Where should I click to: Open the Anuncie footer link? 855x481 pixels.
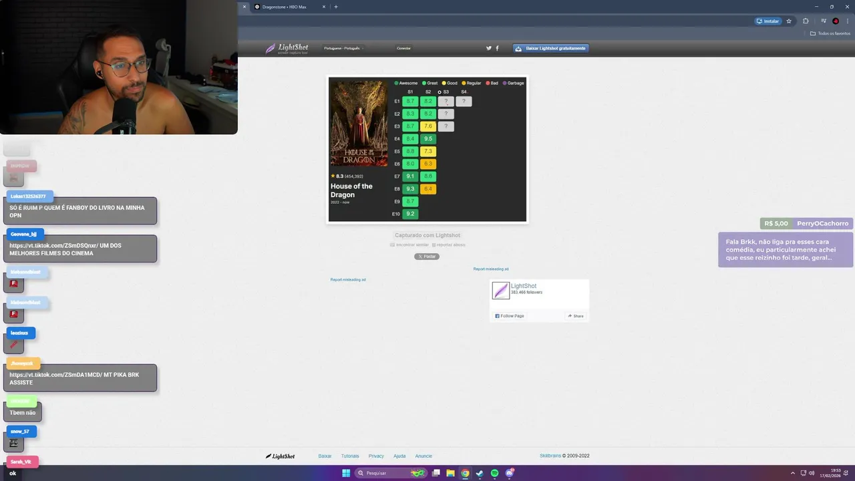[423, 456]
